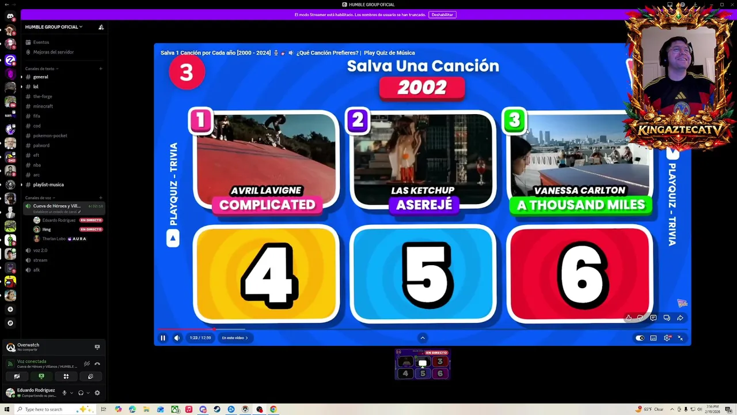Open the pokemon-pocket channel
This screenshot has height=415, width=737.
[63, 135]
